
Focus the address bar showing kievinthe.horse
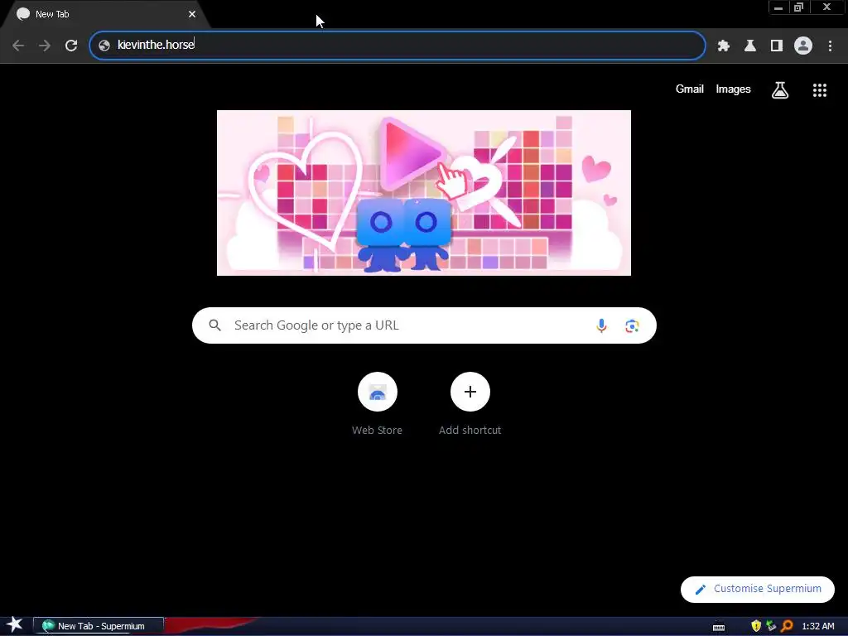pyautogui.click(x=397, y=45)
